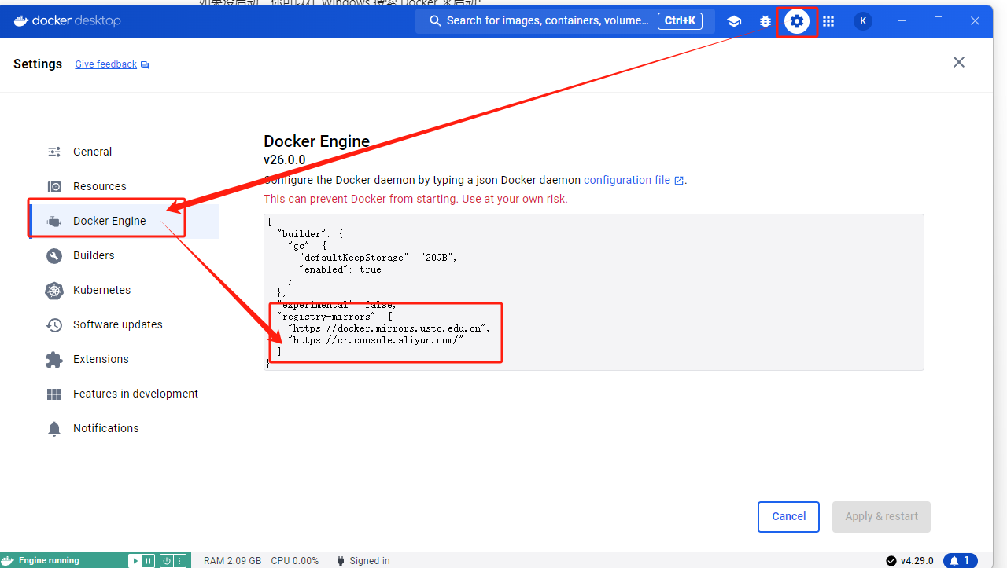The height and width of the screenshot is (568, 1007).
Task: Click the Ctrl+K shortcut badge
Action: (681, 21)
